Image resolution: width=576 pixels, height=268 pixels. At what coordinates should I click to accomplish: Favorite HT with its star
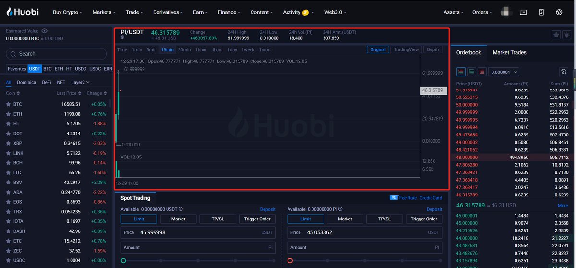click(8, 124)
